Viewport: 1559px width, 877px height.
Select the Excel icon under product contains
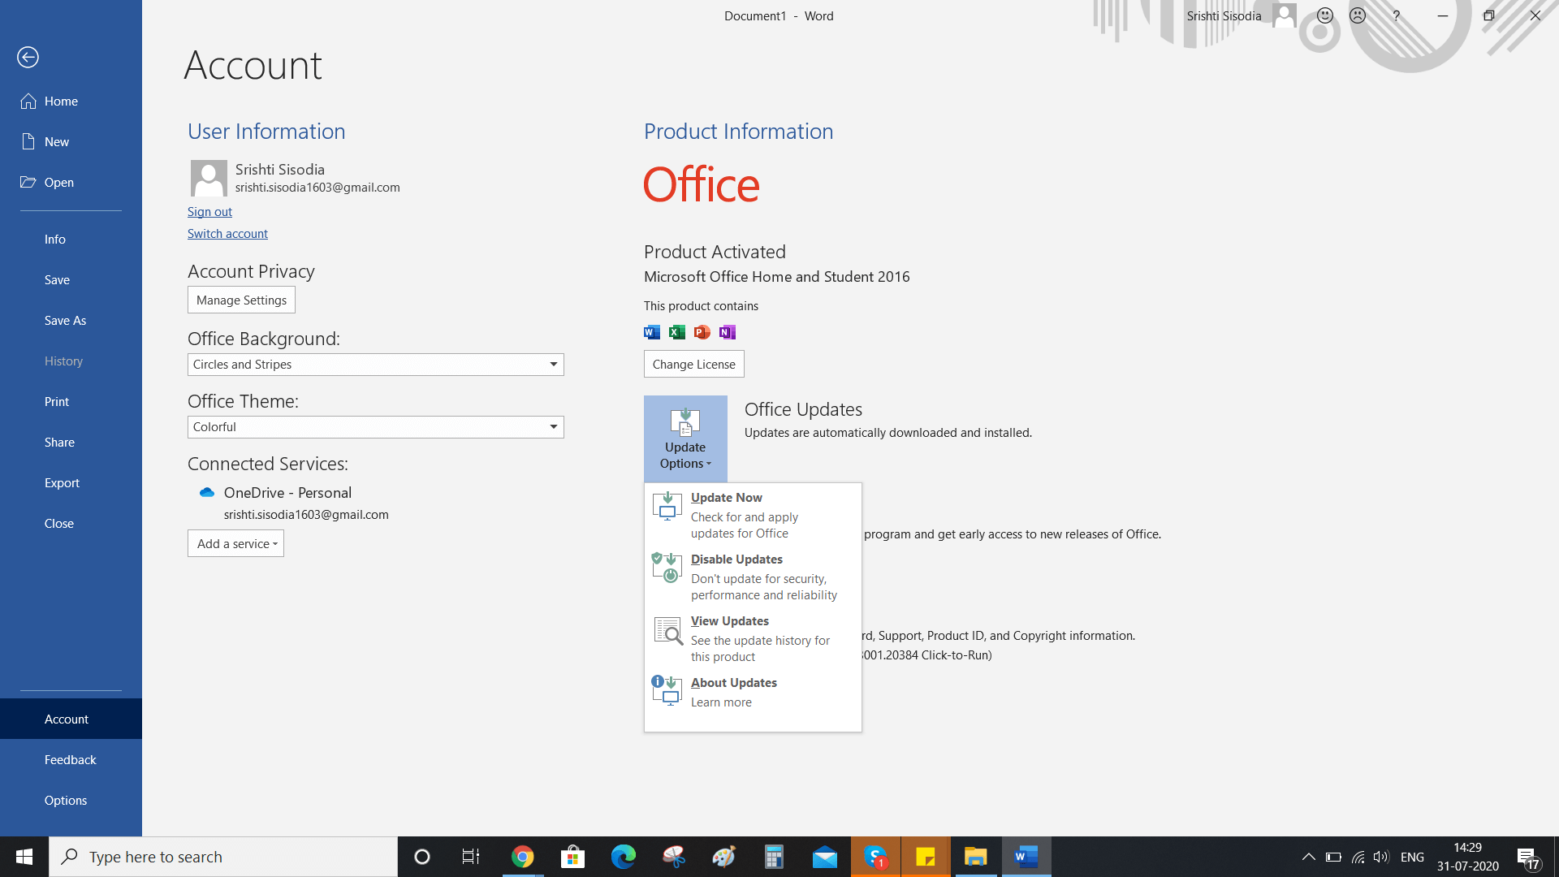point(676,332)
